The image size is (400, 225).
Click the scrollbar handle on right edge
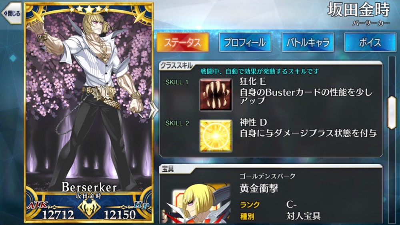point(392,112)
